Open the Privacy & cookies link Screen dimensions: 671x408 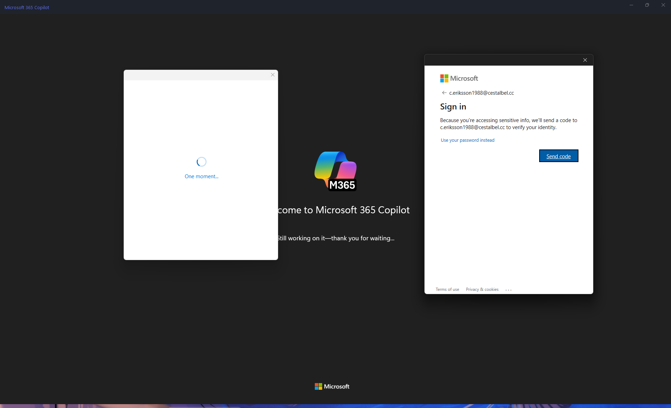pyautogui.click(x=482, y=289)
